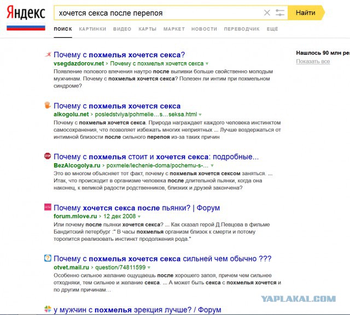Click the vsegdazdorov.net domain link
The height and width of the screenshot is (315, 350).
79,63
